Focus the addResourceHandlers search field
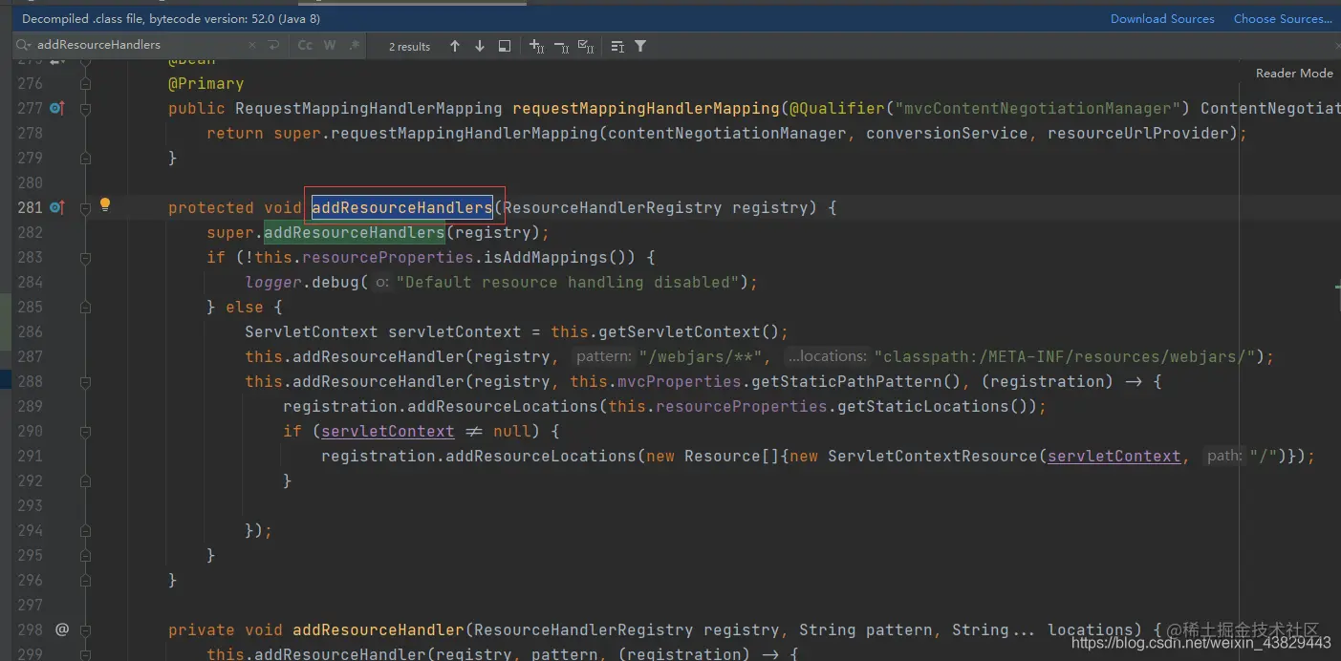Screen dimensions: 1341x661 (x=139, y=45)
